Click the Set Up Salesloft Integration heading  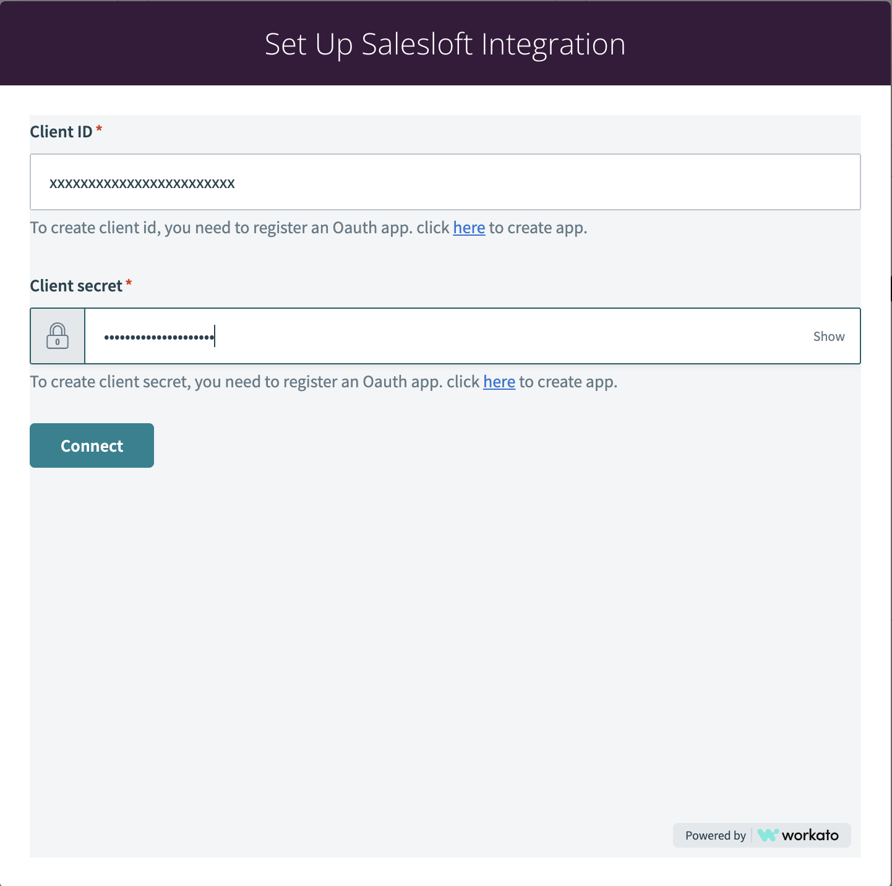coord(445,44)
